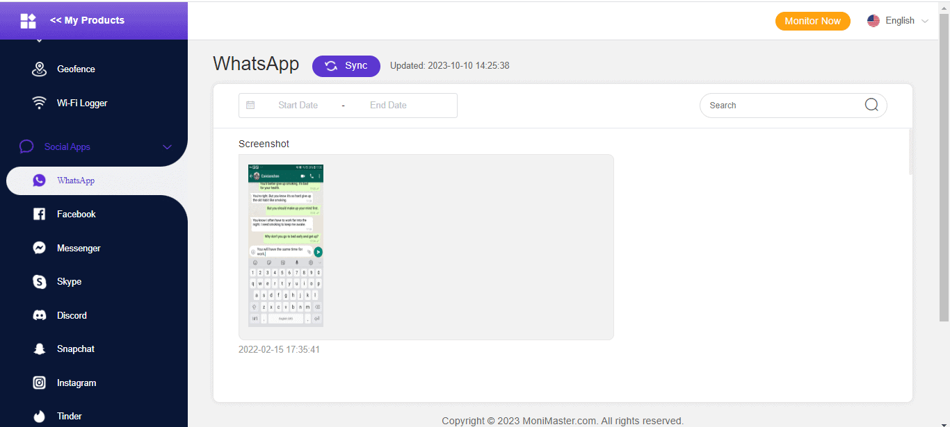Open the apps grid icon top left
Image resolution: width=950 pixels, height=427 pixels.
tap(28, 21)
